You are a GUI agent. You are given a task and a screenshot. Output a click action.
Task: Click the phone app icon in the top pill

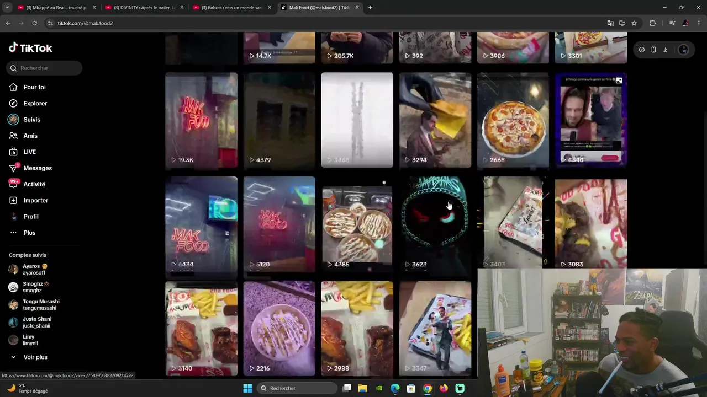pos(653,50)
